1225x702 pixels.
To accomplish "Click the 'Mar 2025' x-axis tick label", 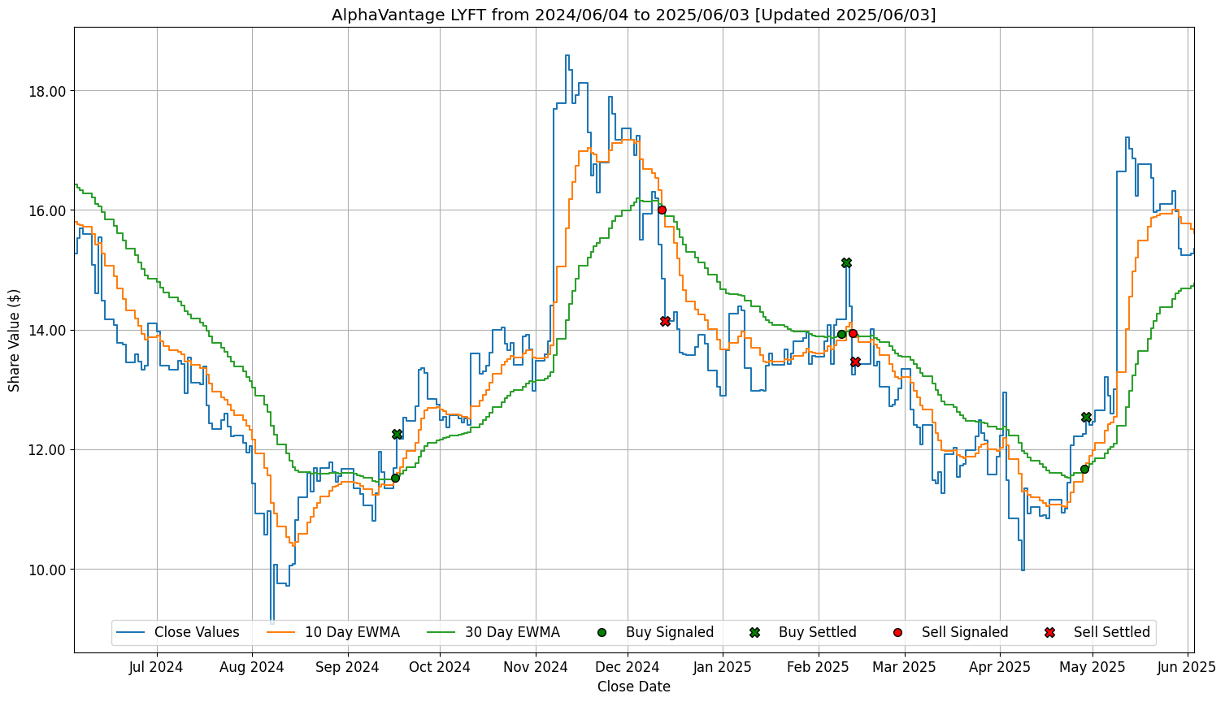I will point(904,668).
